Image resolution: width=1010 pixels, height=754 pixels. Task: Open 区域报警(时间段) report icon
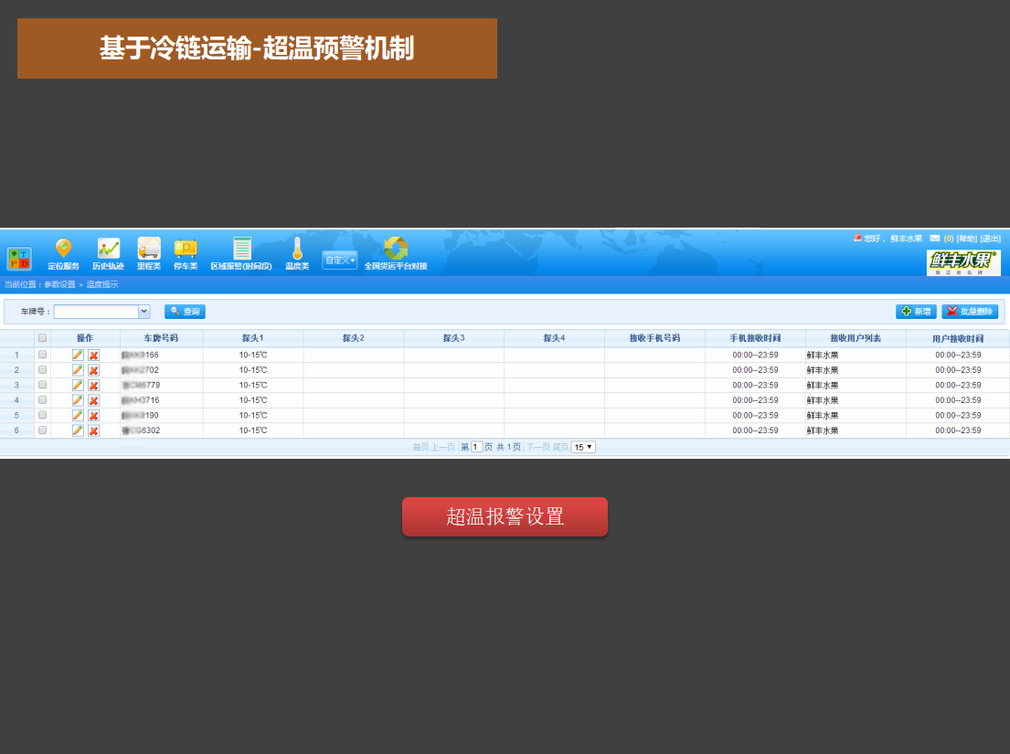pyautogui.click(x=241, y=250)
